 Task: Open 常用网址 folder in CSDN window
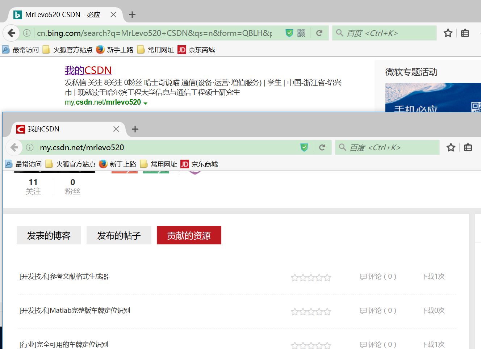pyautogui.click(x=159, y=164)
